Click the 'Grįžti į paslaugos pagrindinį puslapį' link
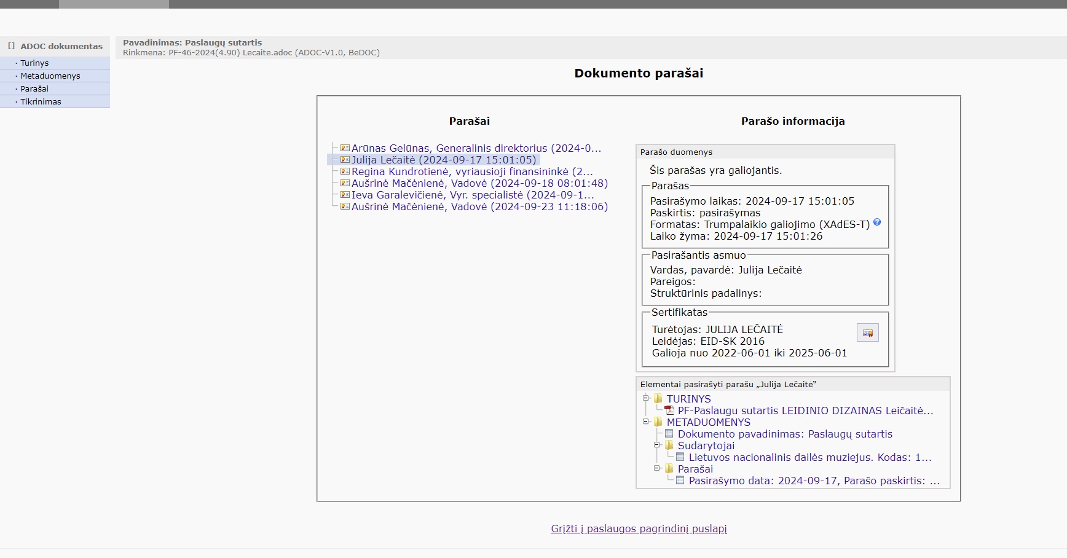 (639, 529)
